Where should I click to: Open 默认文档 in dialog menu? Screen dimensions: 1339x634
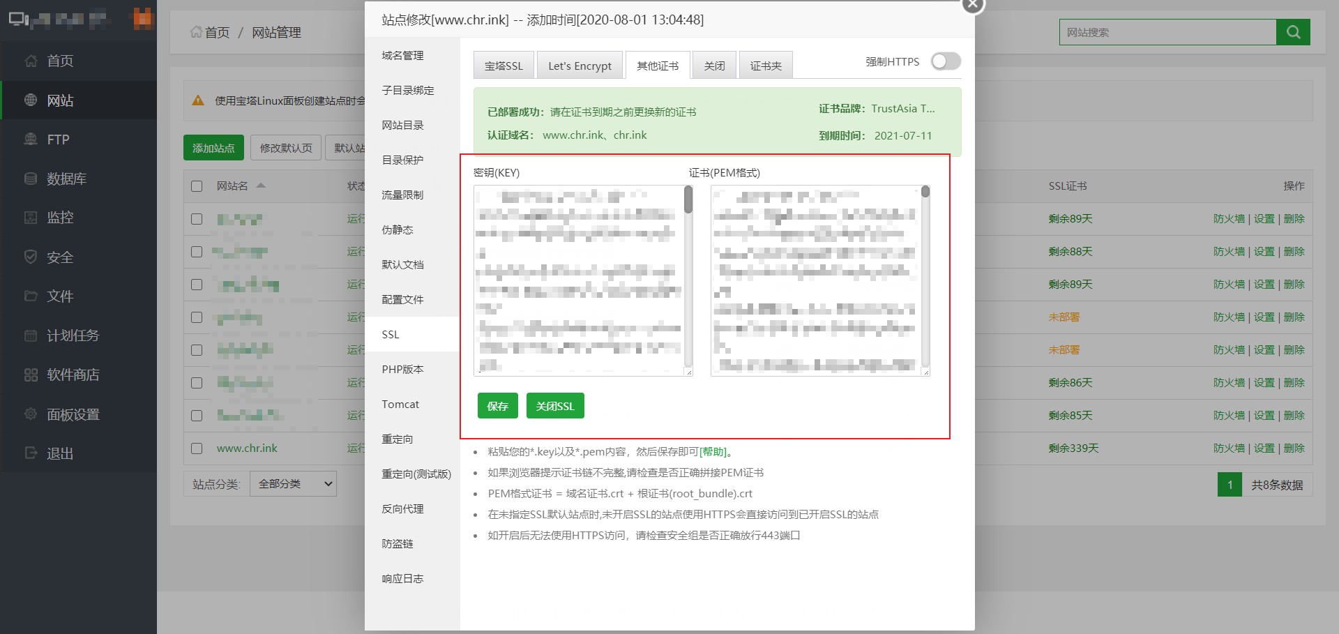coord(412,264)
